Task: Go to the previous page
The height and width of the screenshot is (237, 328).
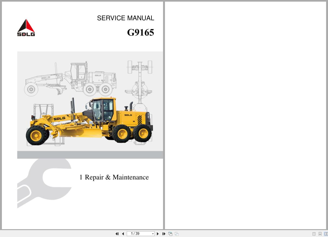Action: [x=123, y=233]
